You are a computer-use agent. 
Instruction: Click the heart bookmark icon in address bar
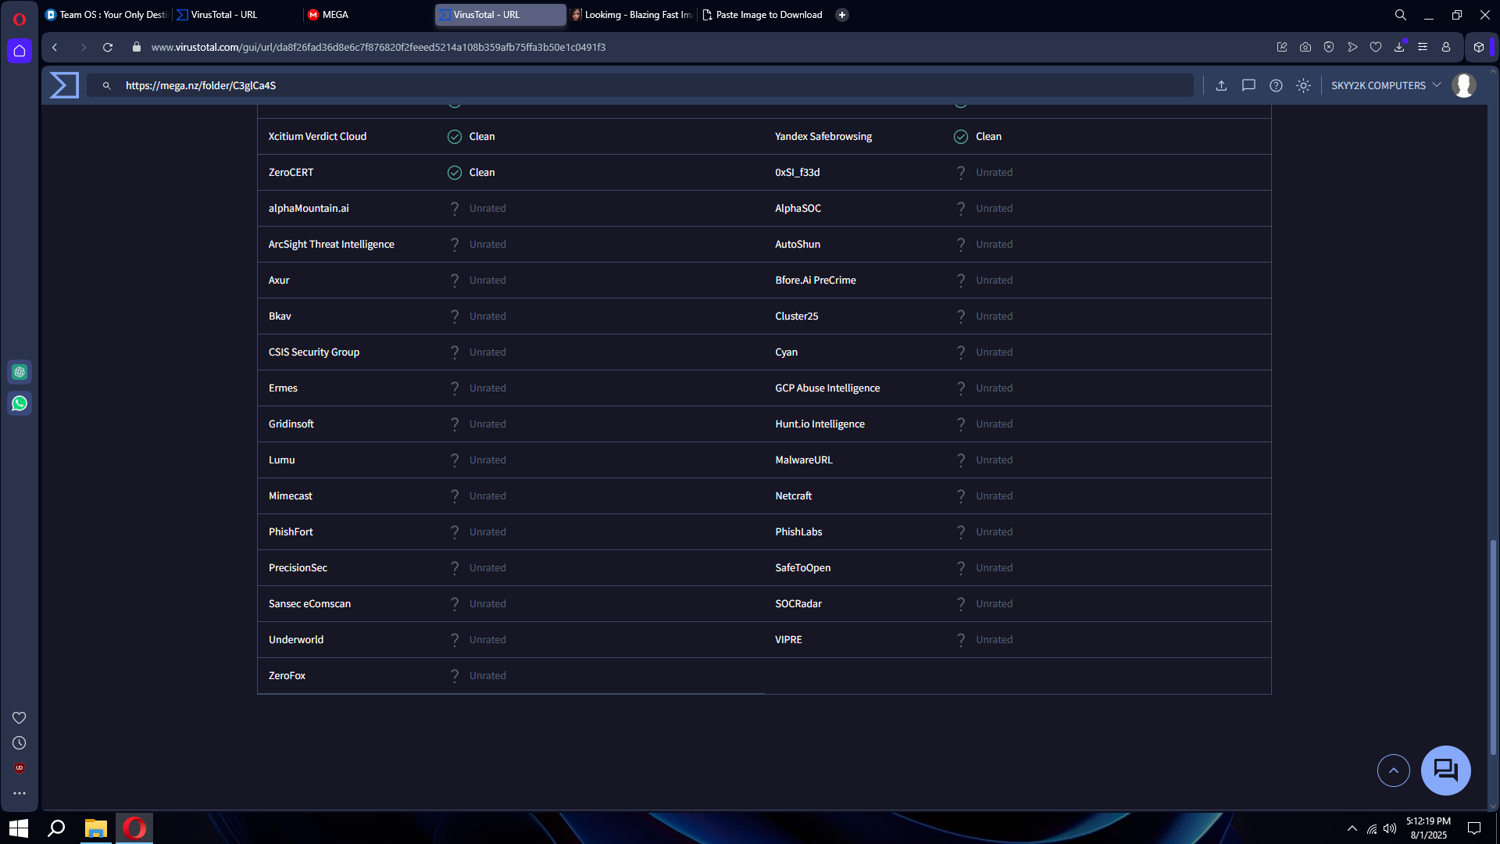[x=1376, y=47]
